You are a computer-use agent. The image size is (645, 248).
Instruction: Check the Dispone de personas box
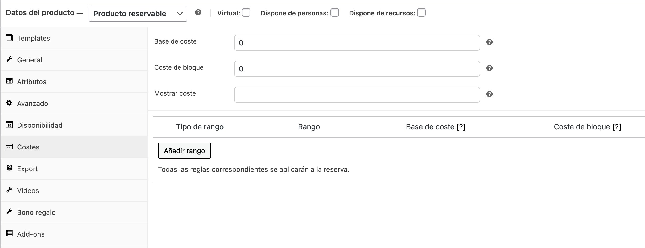[334, 13]
